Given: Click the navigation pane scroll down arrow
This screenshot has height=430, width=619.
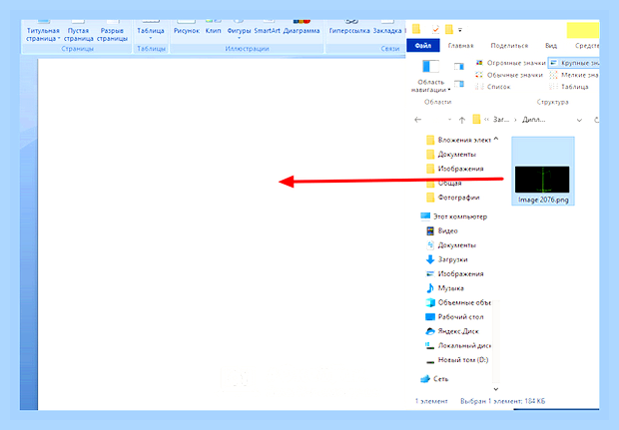Looking at the screenshot, I should (496, 389).
